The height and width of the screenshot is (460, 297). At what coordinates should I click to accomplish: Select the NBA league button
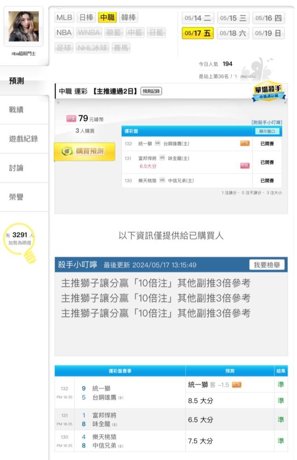tap(64, 33)
